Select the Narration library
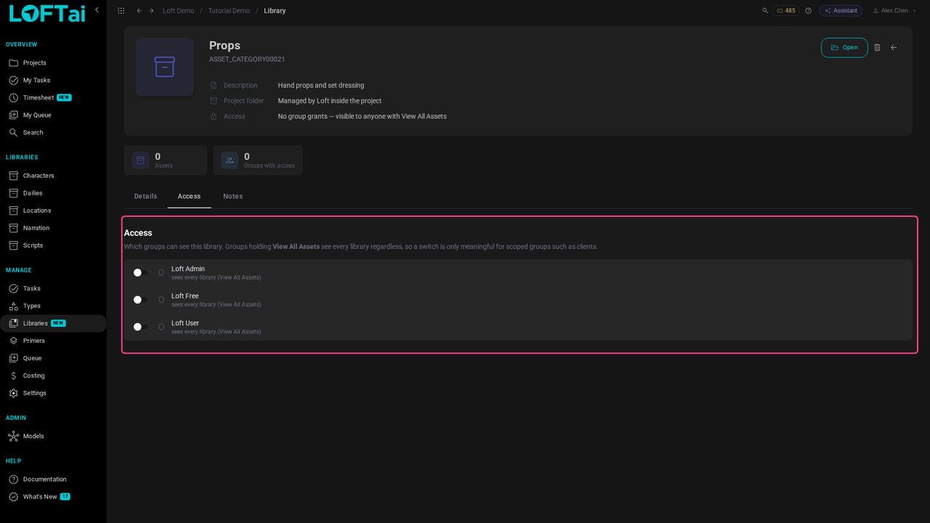The width and height of the screenshot is (930, 523). pos(53,228)
